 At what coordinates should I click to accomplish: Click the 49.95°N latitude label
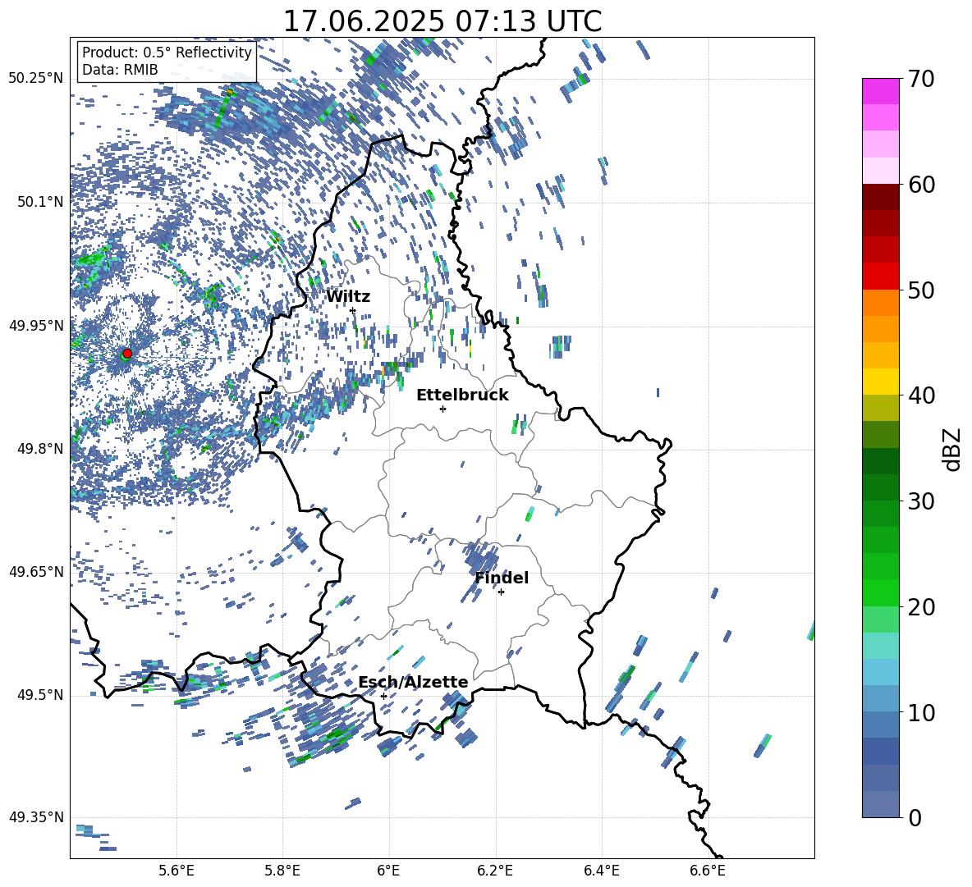point(36,326)
